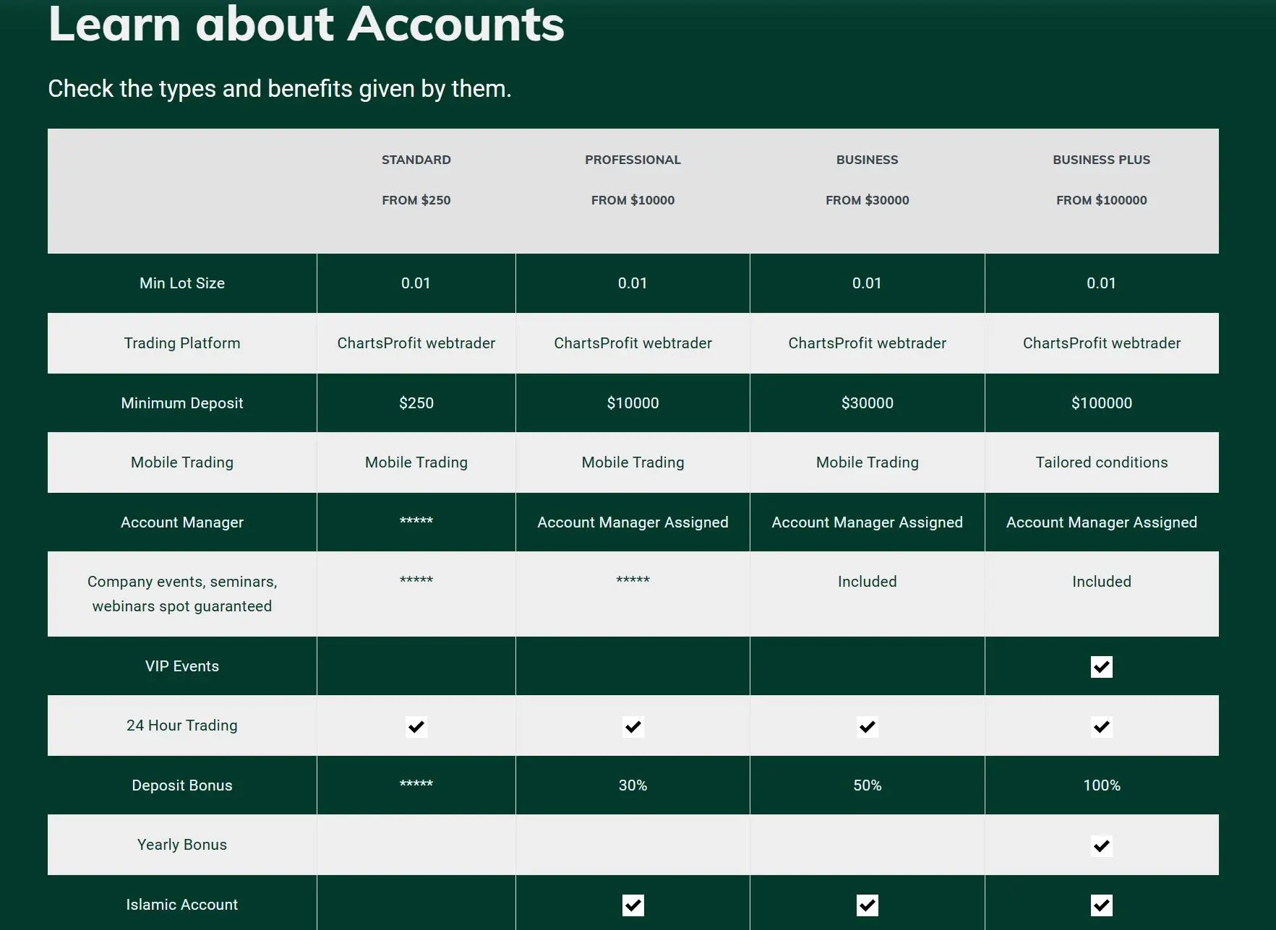Click the 24 Hour Trading checkmark under Professional
Screen dimensions: 1276x930
point(633,726)
